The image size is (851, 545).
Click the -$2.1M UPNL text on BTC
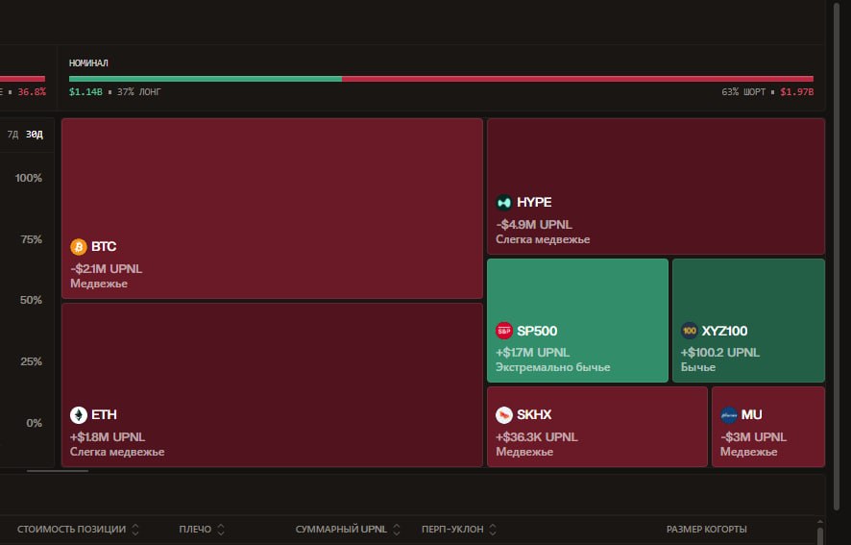tap(107, 269)
